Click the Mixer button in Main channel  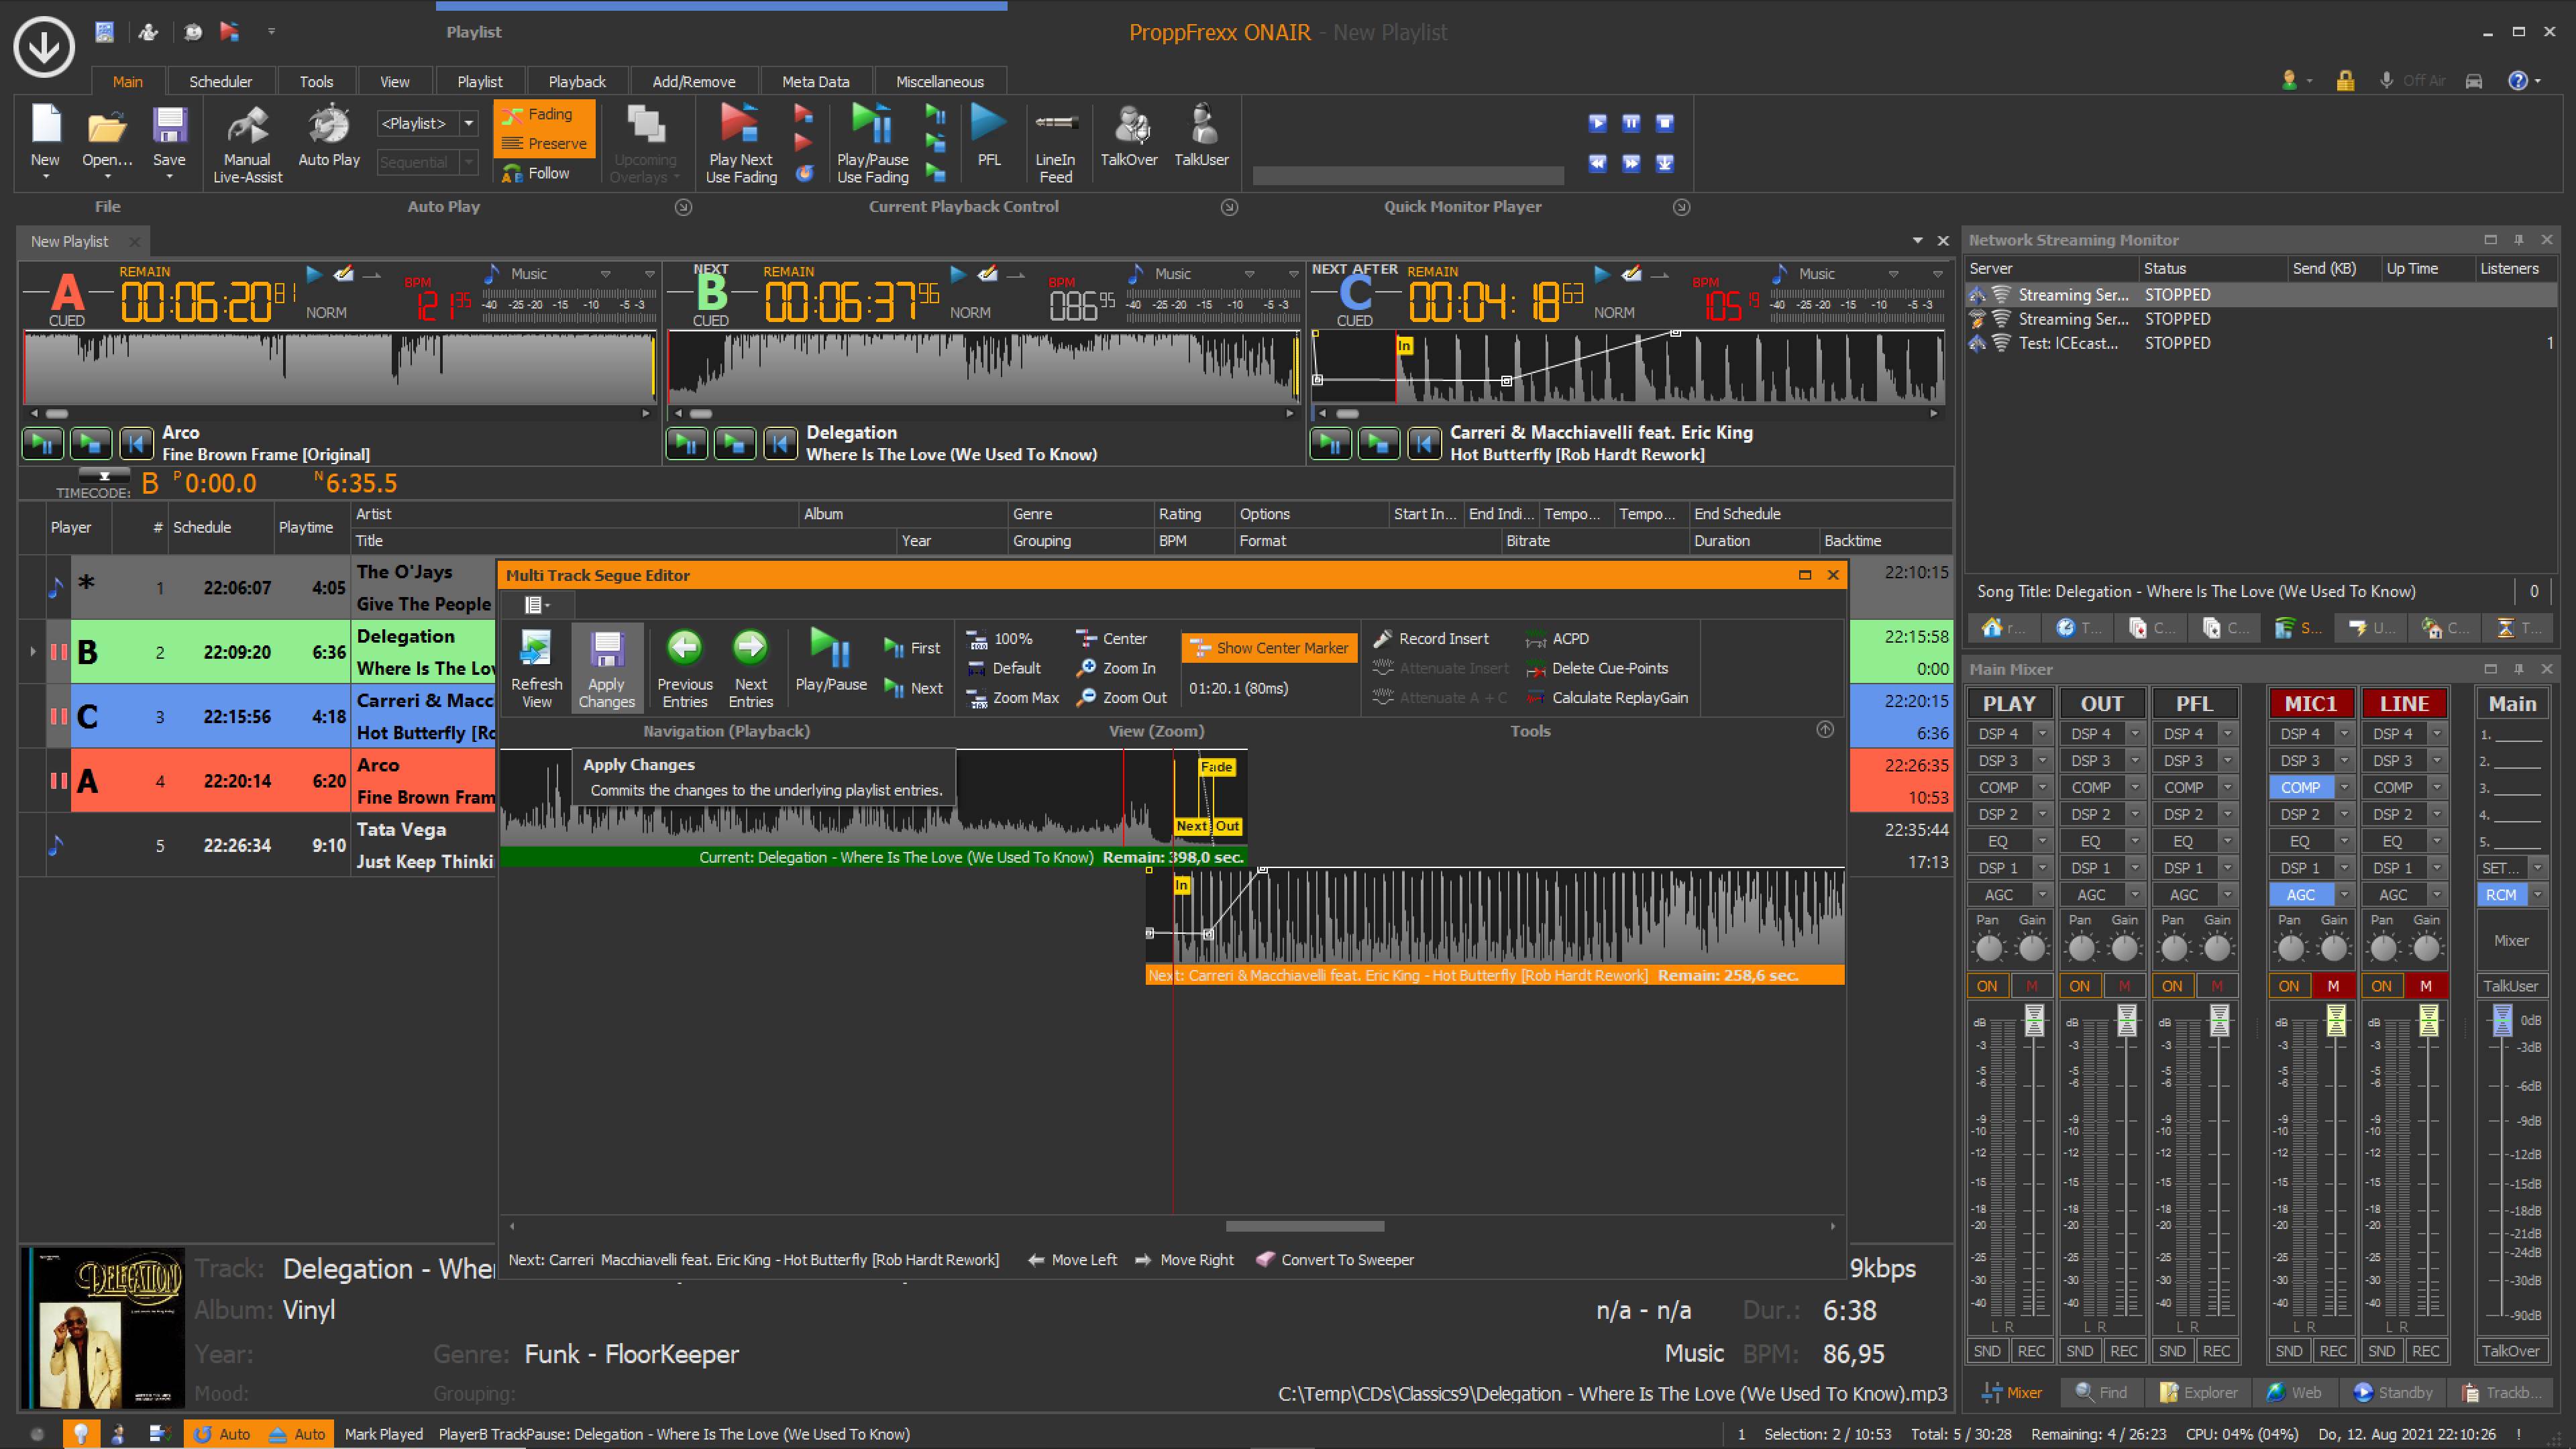click(2511, 941)
